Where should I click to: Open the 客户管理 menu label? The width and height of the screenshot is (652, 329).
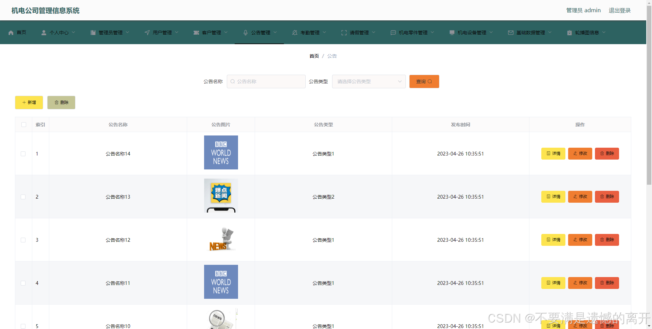[x=212, y=33]
